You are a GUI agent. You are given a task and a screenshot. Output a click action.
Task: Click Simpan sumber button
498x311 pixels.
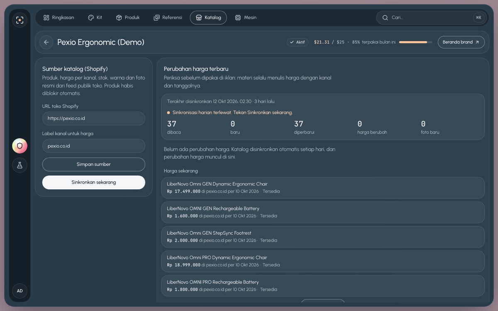coord(94,165)
